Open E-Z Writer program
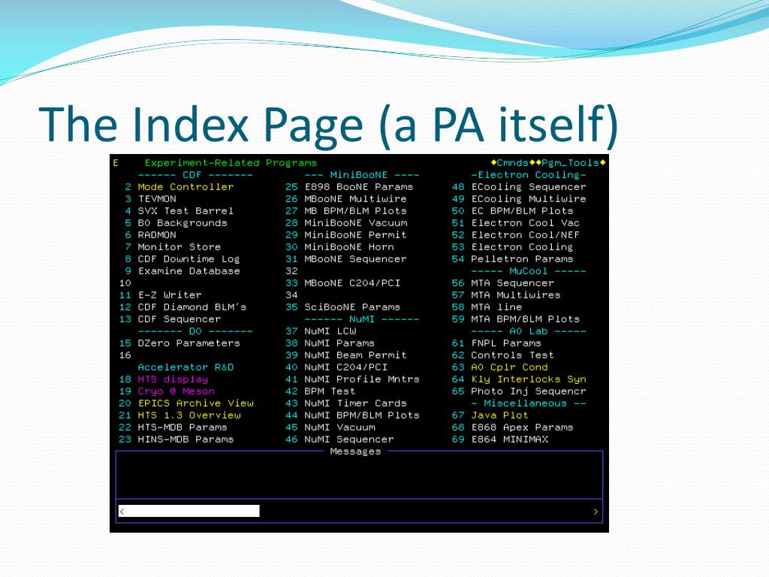 [170, 295]
